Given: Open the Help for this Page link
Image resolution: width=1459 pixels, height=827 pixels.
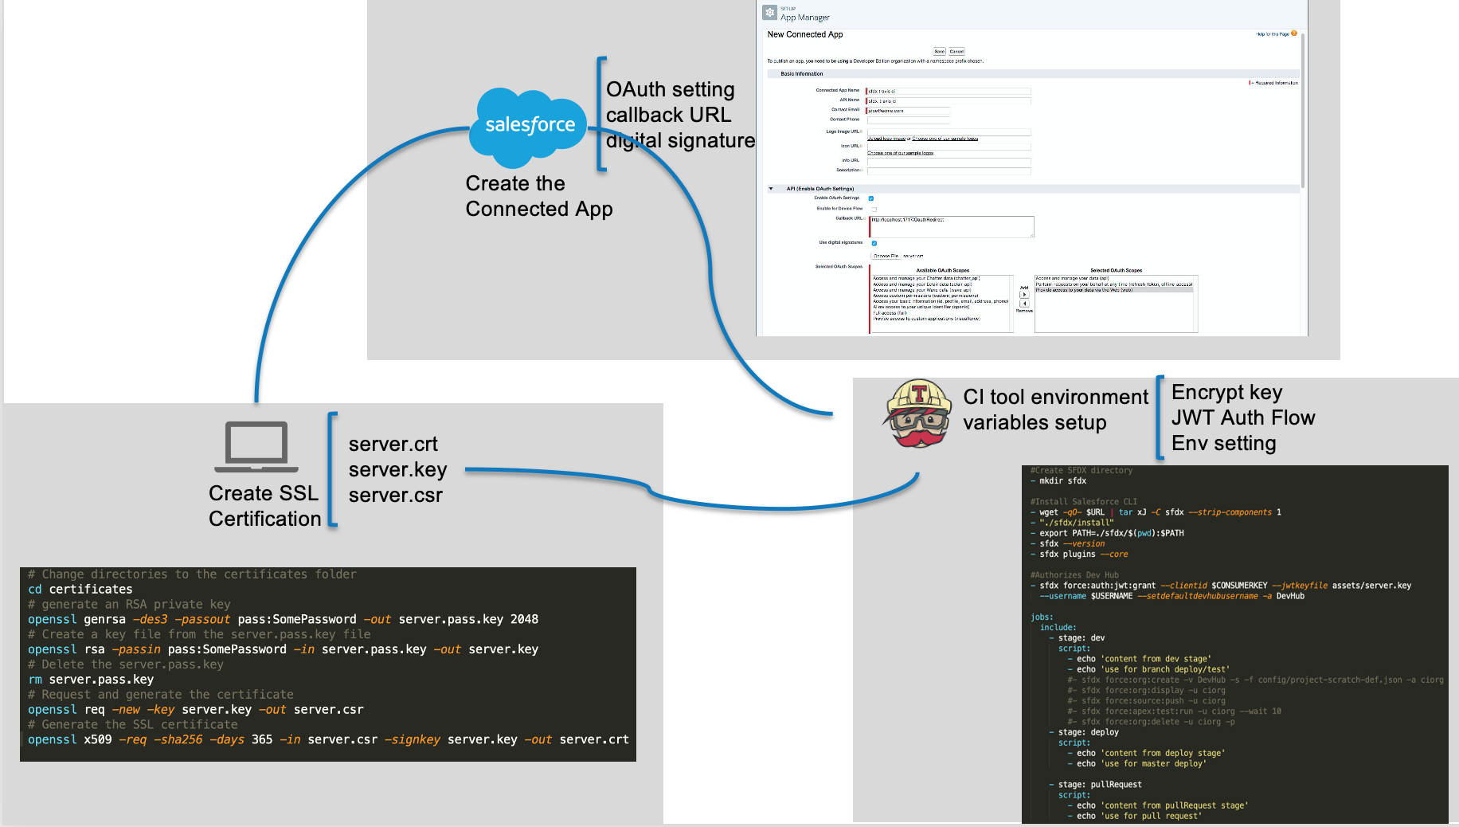Looking at the screenshot, I should 1273,34.
